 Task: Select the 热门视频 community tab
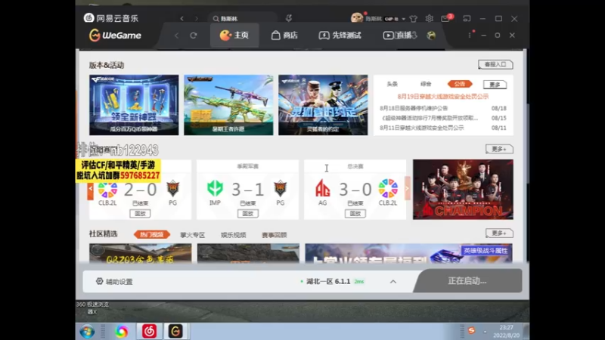click(152, 234)
